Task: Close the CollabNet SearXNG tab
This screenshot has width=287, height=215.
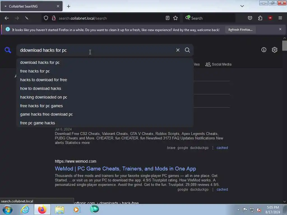Action: point(58,6)
